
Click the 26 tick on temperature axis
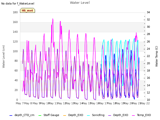point(148,42)
